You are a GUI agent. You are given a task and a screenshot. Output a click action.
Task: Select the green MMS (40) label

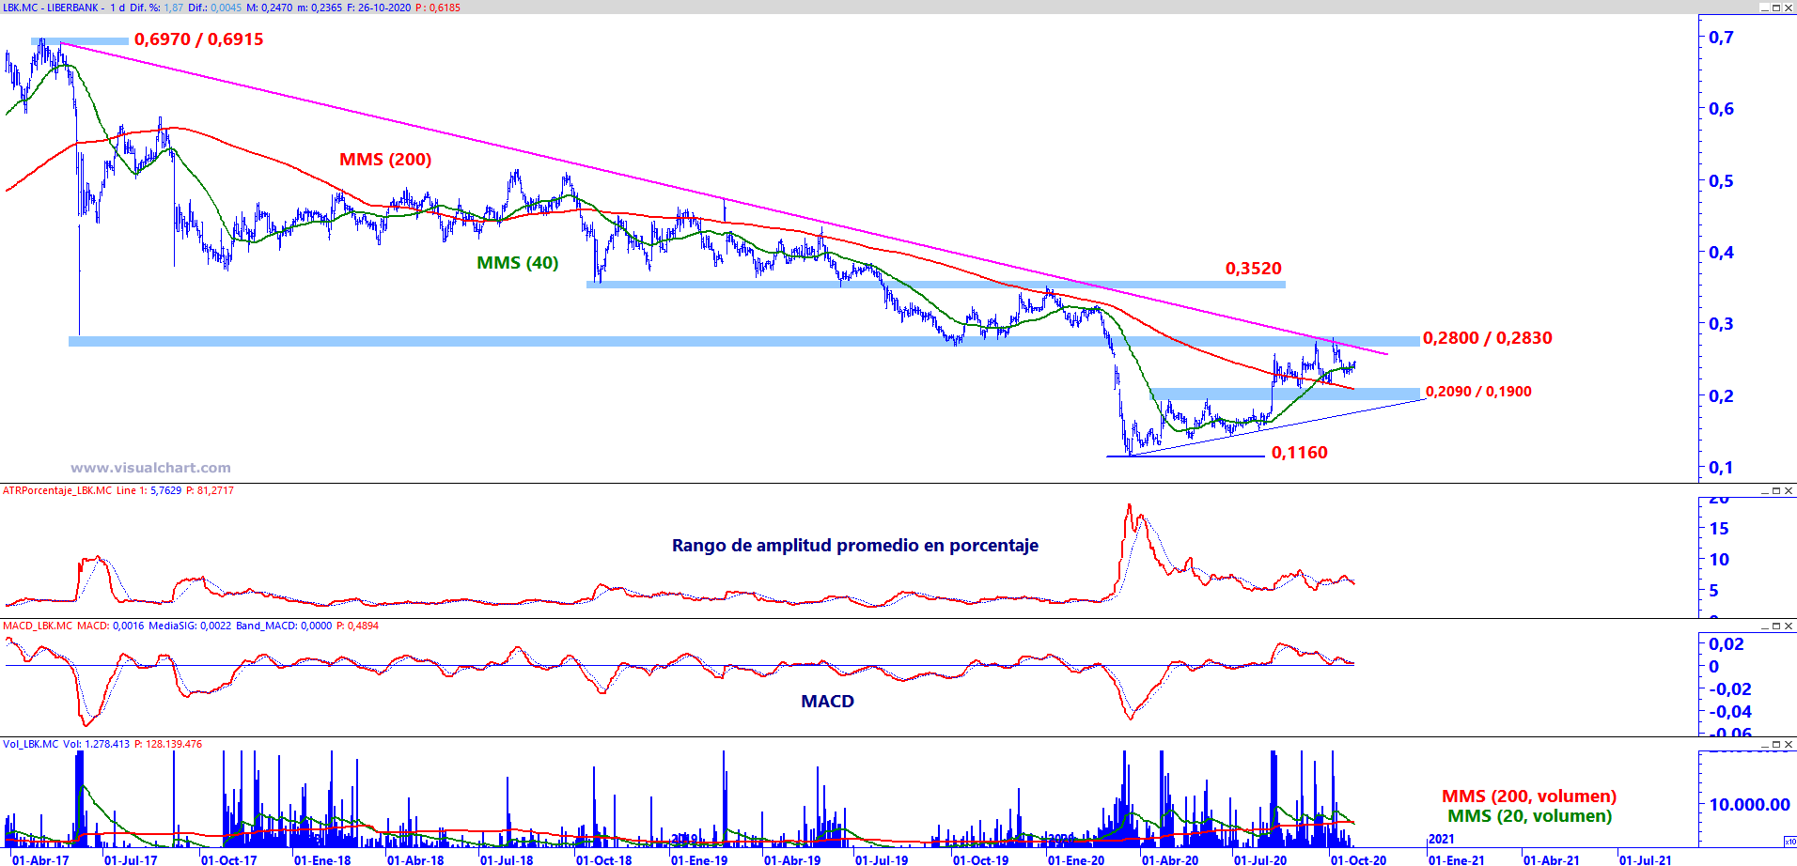pyautogui.click(x=518, y=263)
